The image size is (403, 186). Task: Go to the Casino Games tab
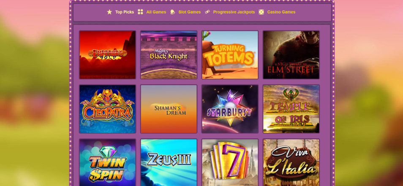click(x=281, y=12)
